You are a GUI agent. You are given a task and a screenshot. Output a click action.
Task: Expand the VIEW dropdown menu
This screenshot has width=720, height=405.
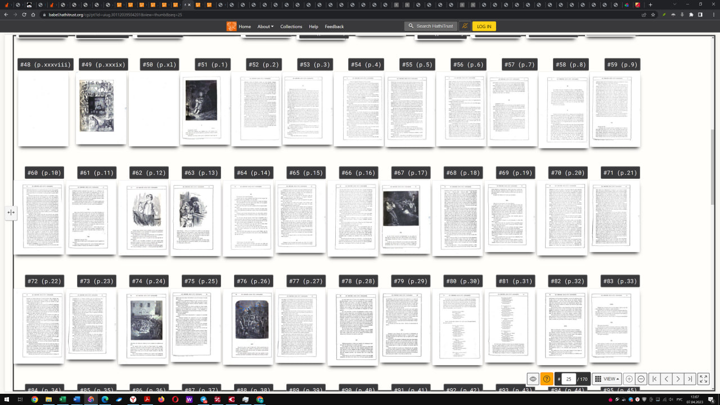(607, 379)
